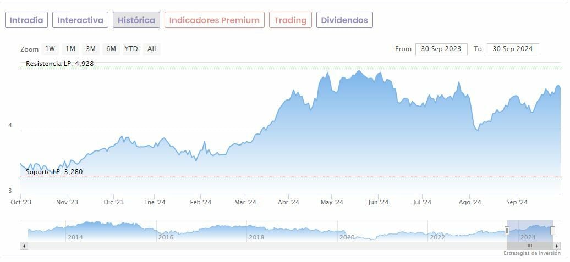Click the scrollbar right arrow
570x262 pixels.
[557, 246]
